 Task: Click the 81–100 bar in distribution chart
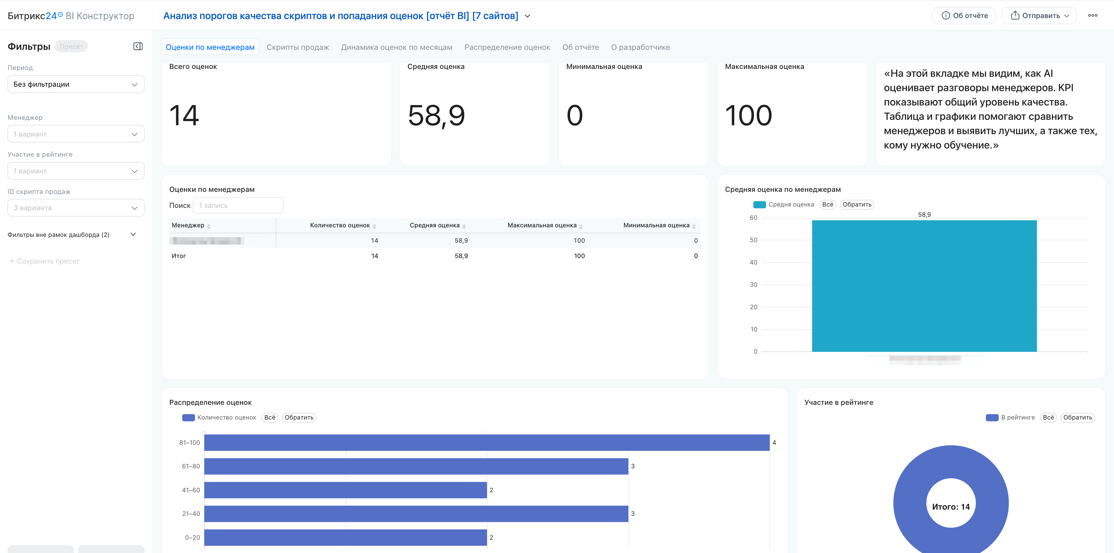coord(487,443)
